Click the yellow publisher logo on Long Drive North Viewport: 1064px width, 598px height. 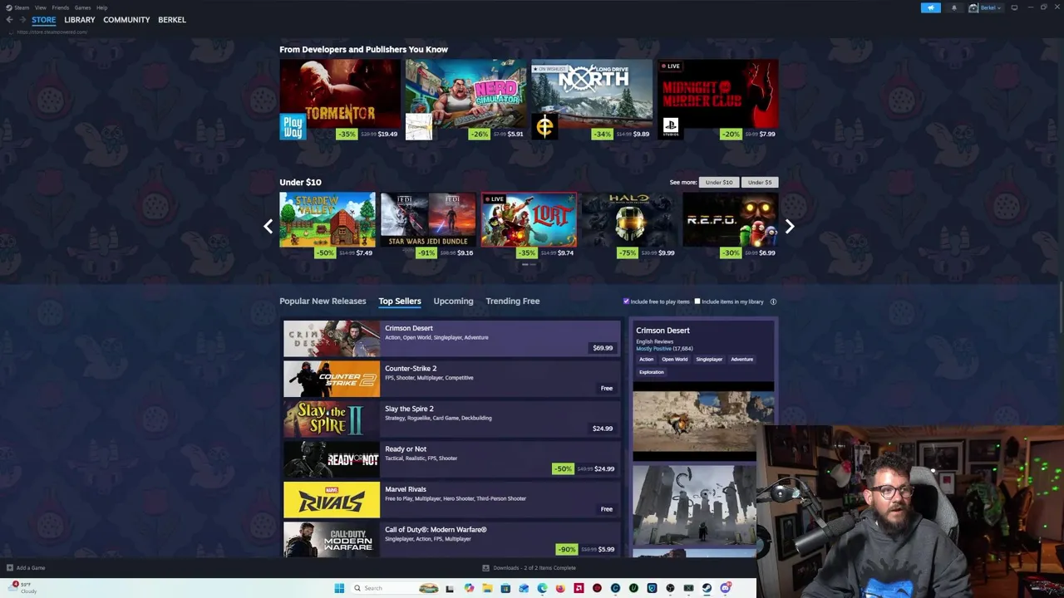(x=544, y=127)
